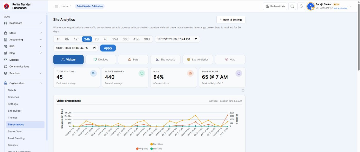Expand the POS menu chevron
Image resolution: width=360 pixels, height=152 pixels.
pos(41,46)
